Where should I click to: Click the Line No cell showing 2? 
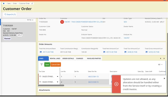(67, 82)
